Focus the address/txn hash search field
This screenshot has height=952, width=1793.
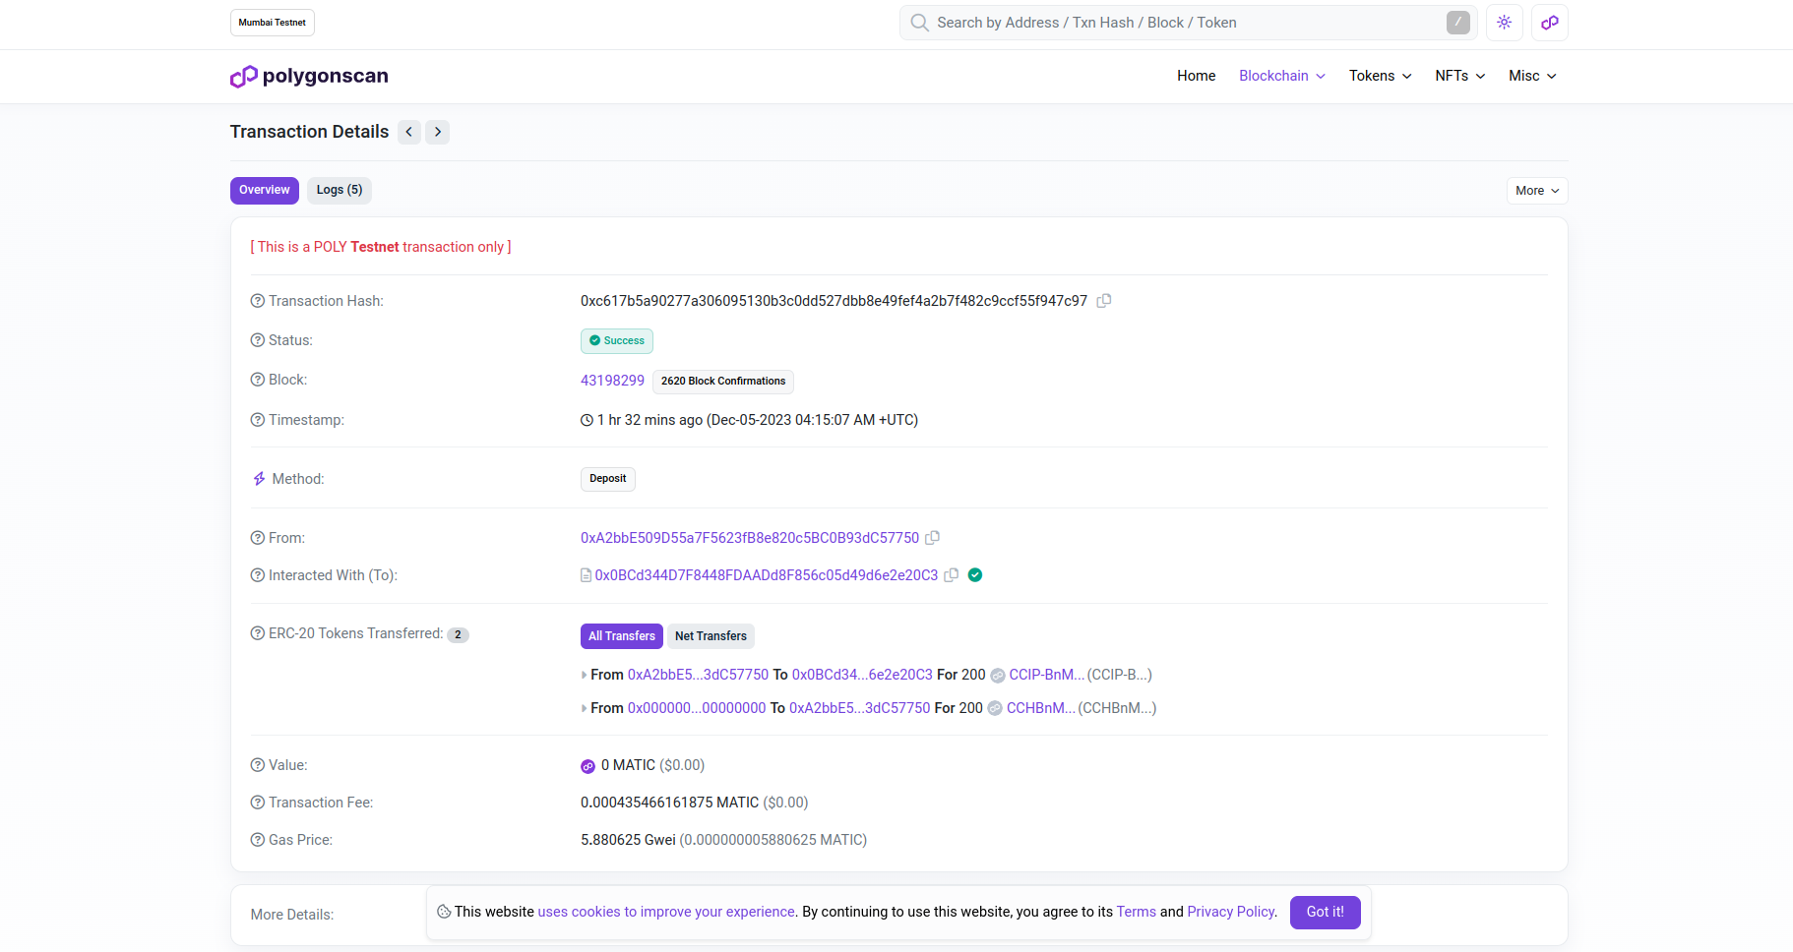tap(1189, 23)
